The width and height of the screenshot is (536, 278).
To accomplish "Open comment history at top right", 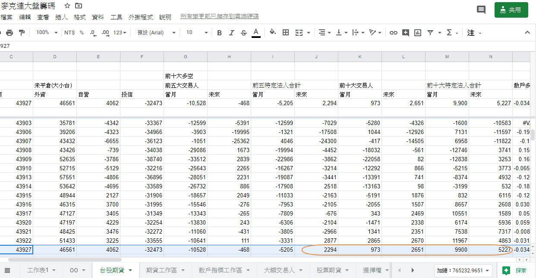I will [x=481, y=10].
